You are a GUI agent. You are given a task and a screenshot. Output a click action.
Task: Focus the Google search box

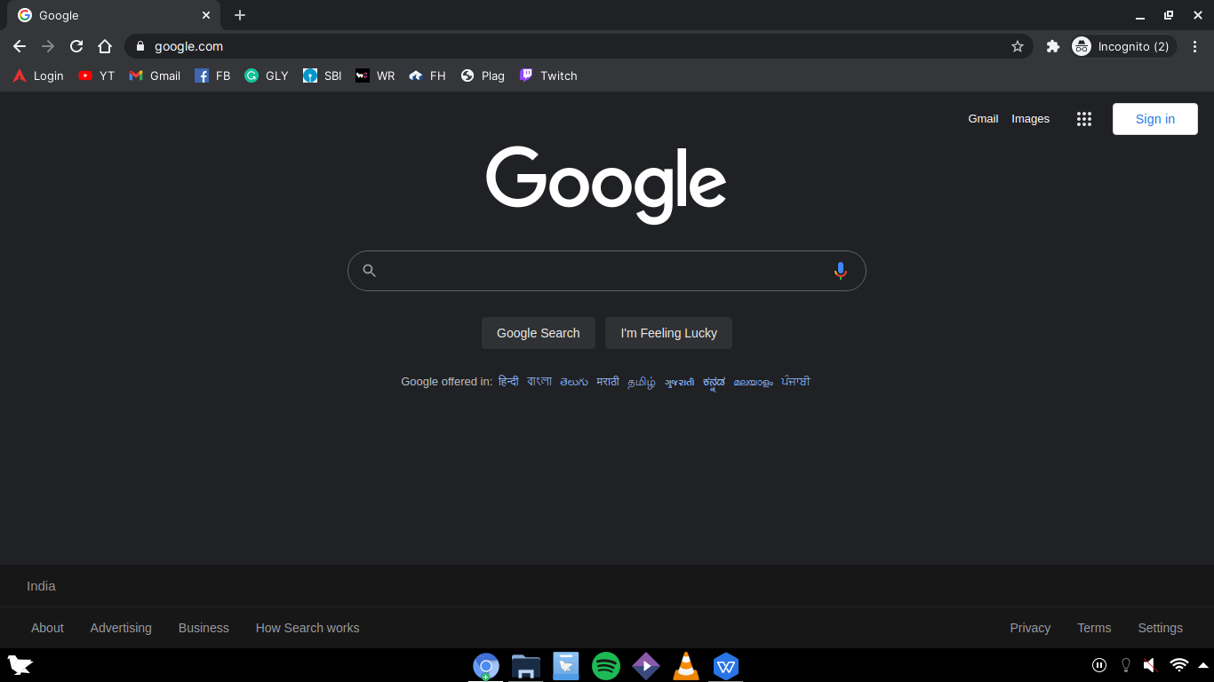click(x=607, y=271)
